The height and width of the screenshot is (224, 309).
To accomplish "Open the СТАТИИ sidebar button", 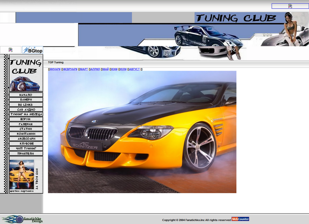I will pos(26,129).
